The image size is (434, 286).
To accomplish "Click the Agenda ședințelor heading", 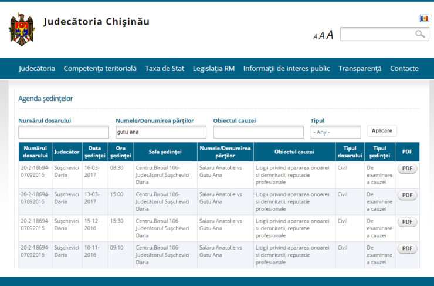I will point(46,99).
